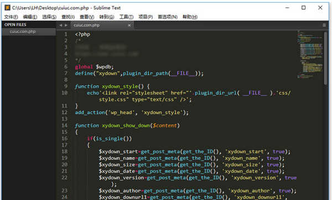Click add_action on line 12
Image resolution: width=332 pixels, height=200 pixels.
90,113
